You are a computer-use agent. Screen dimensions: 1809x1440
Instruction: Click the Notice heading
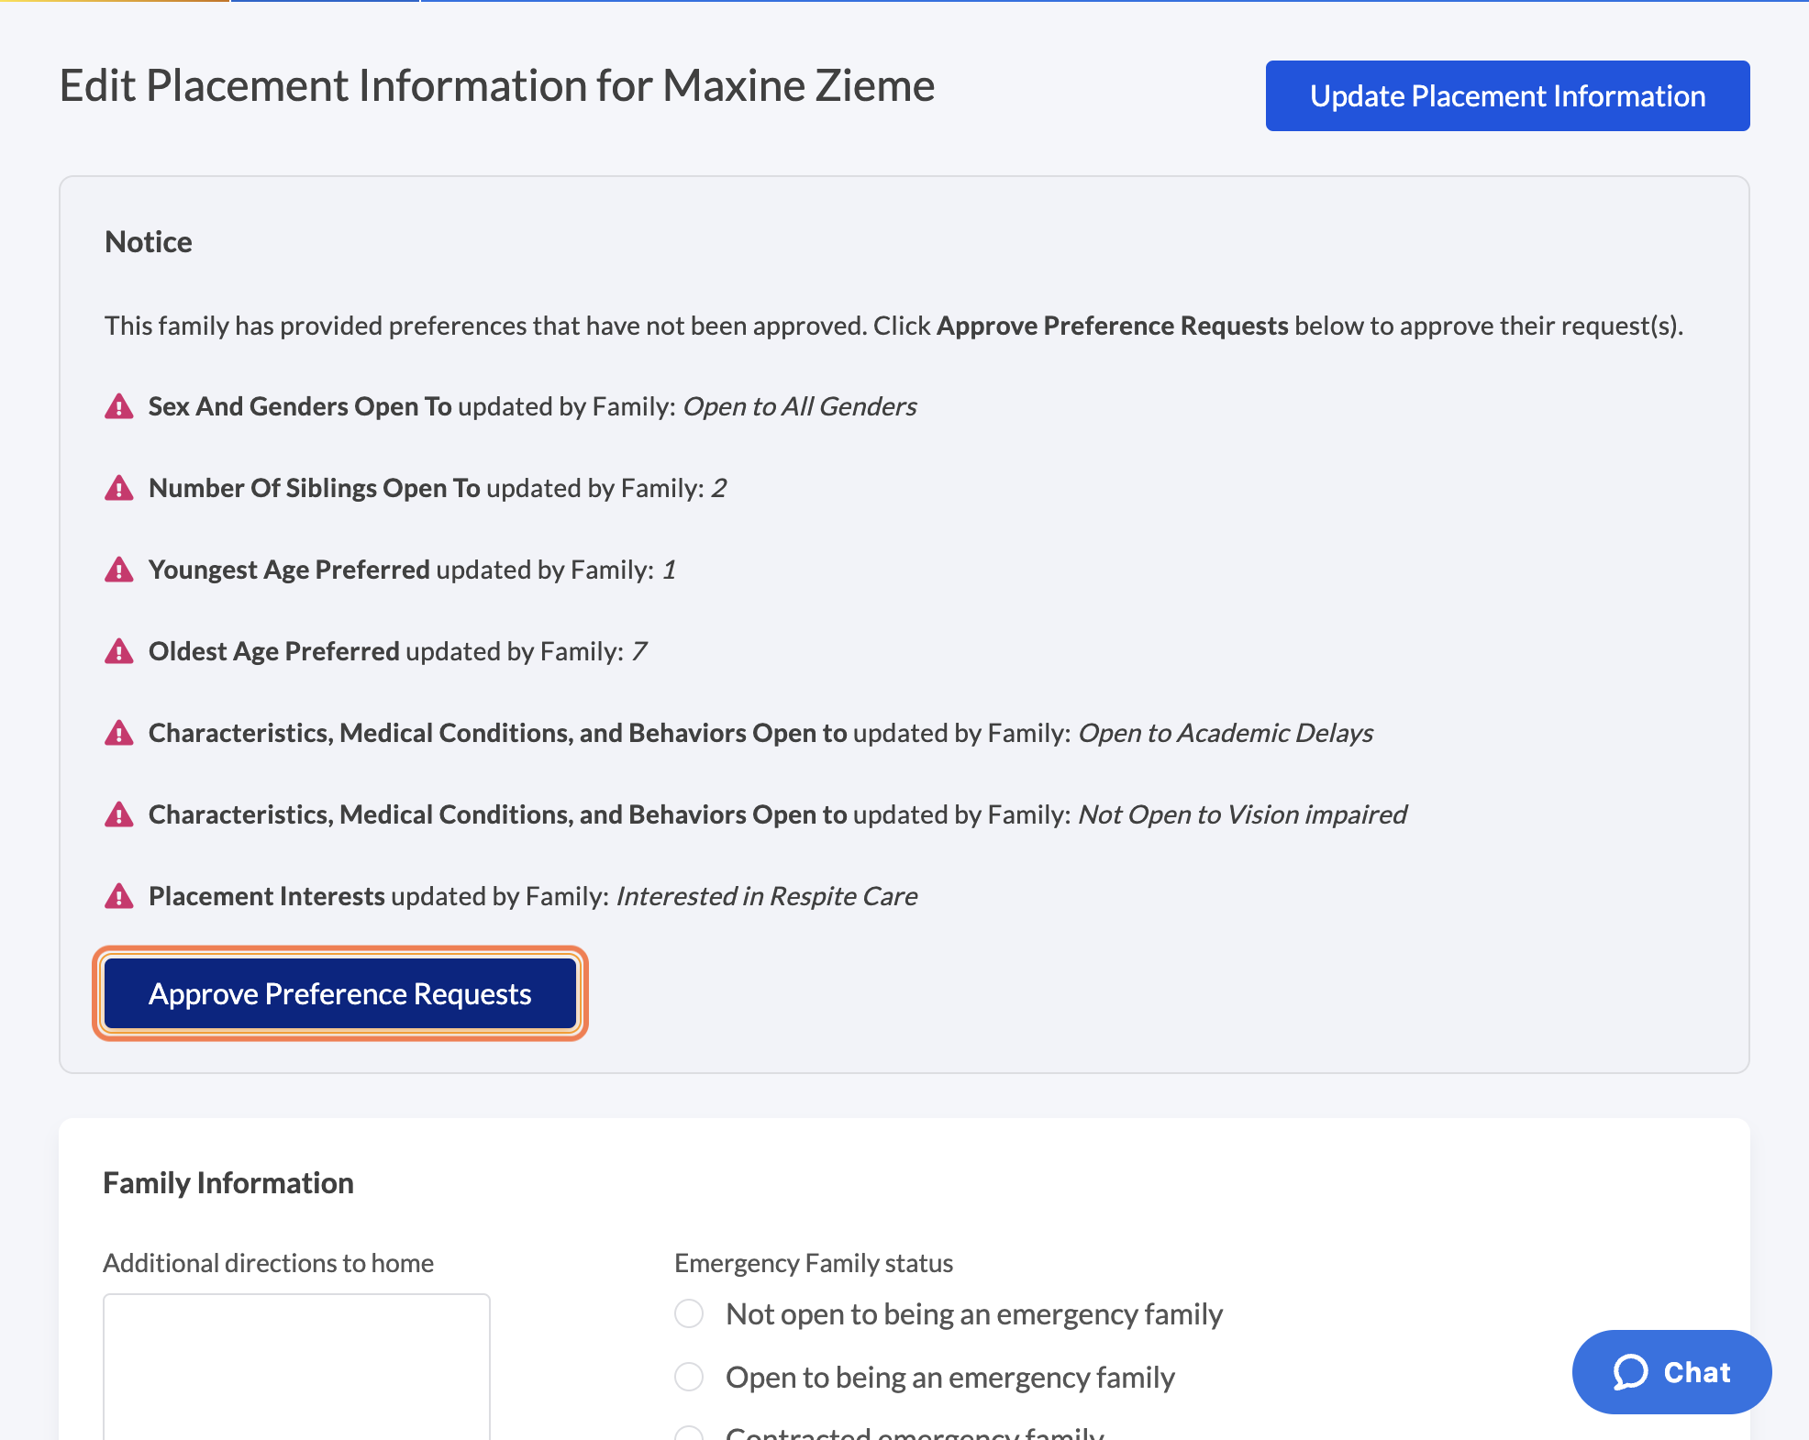(149, 242)
